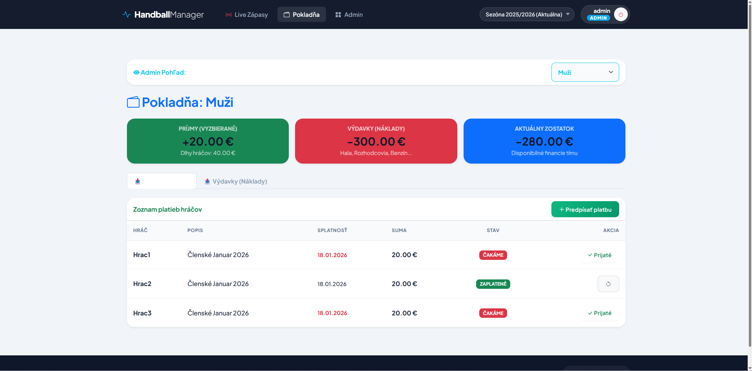Screen dimensions: 752x371
Task: Switch to the Výdavky (Náklady) tab
Action: [239, 181]
